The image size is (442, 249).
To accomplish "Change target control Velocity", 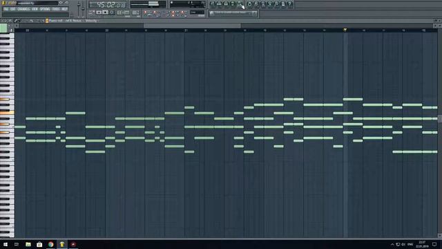I will 91,21.
